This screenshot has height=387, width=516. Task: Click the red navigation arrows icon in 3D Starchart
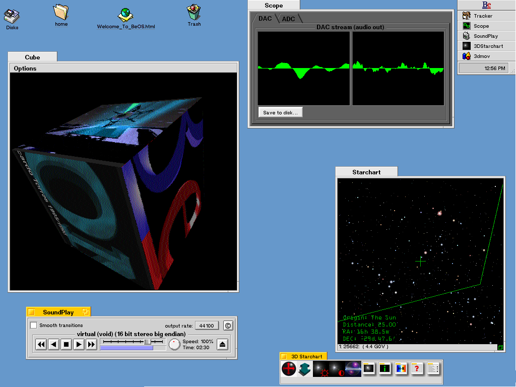coord(289,369)
